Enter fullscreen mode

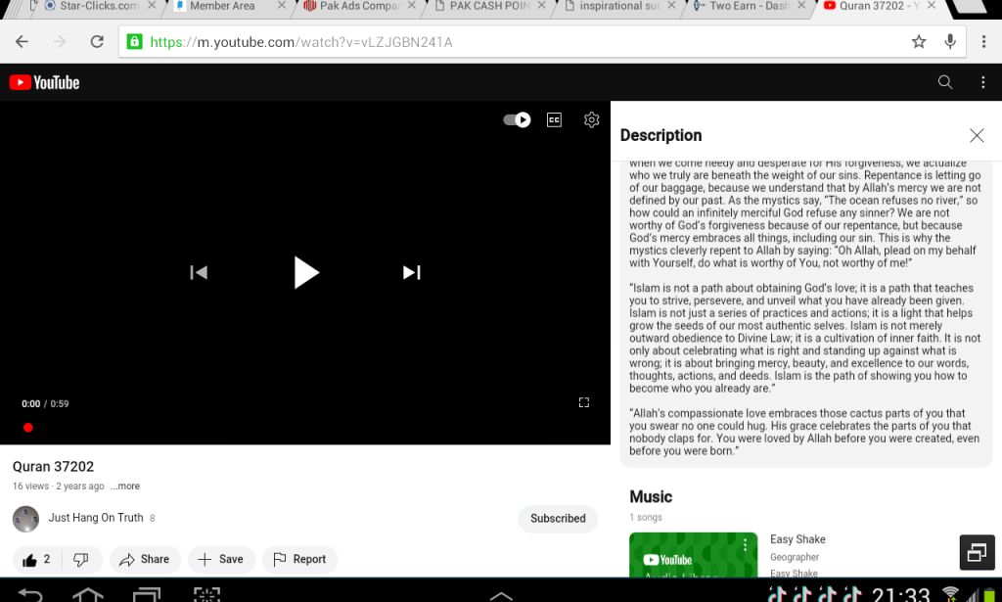pyautogui.click(x=584, y=402)
